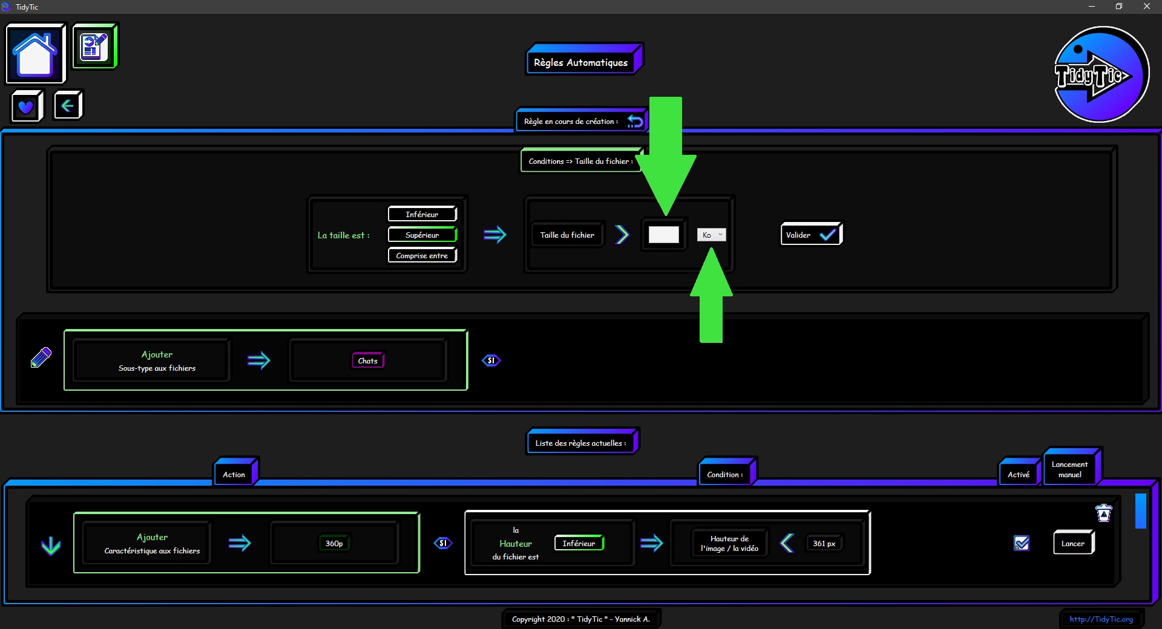
Task: Click the La taille est label
Action: click(x=343, y=235)
